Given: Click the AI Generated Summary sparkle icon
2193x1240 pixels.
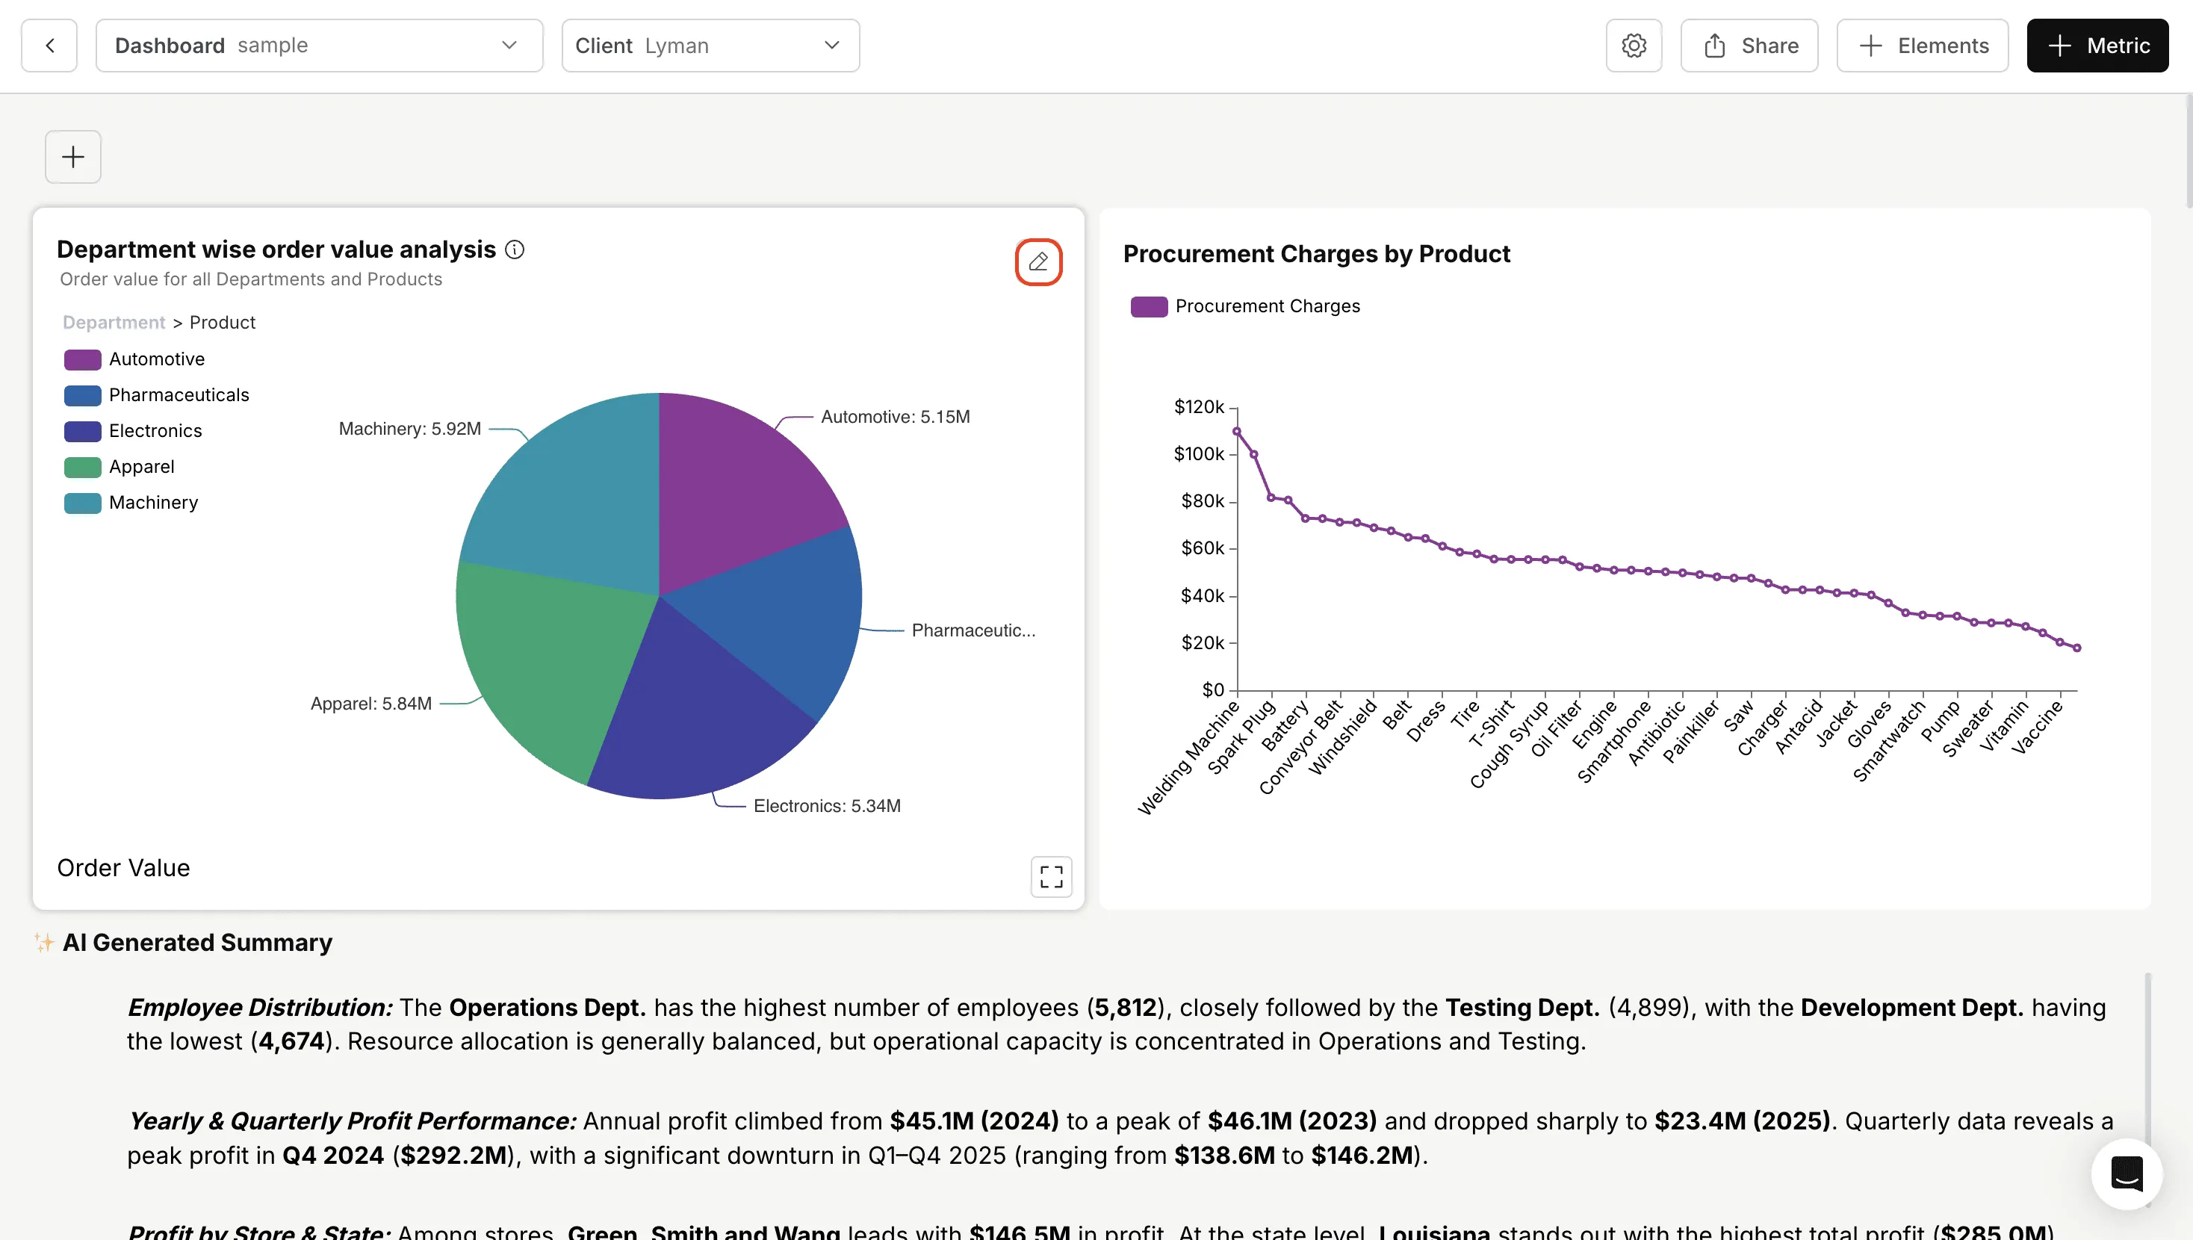Looking at the screenshot, I should click(x=44, y=943).
